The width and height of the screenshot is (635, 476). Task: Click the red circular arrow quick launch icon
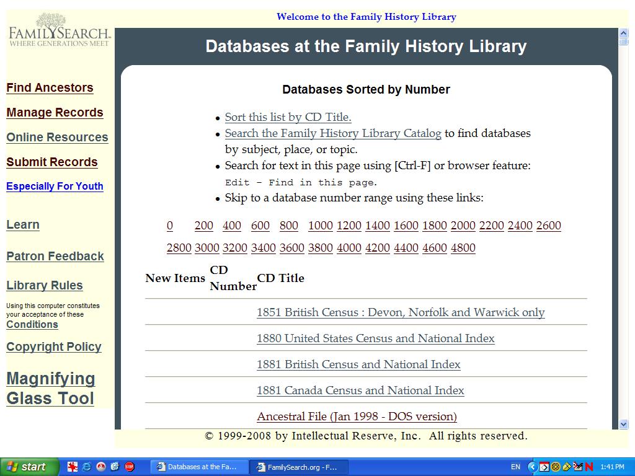[x=101, y=467]
